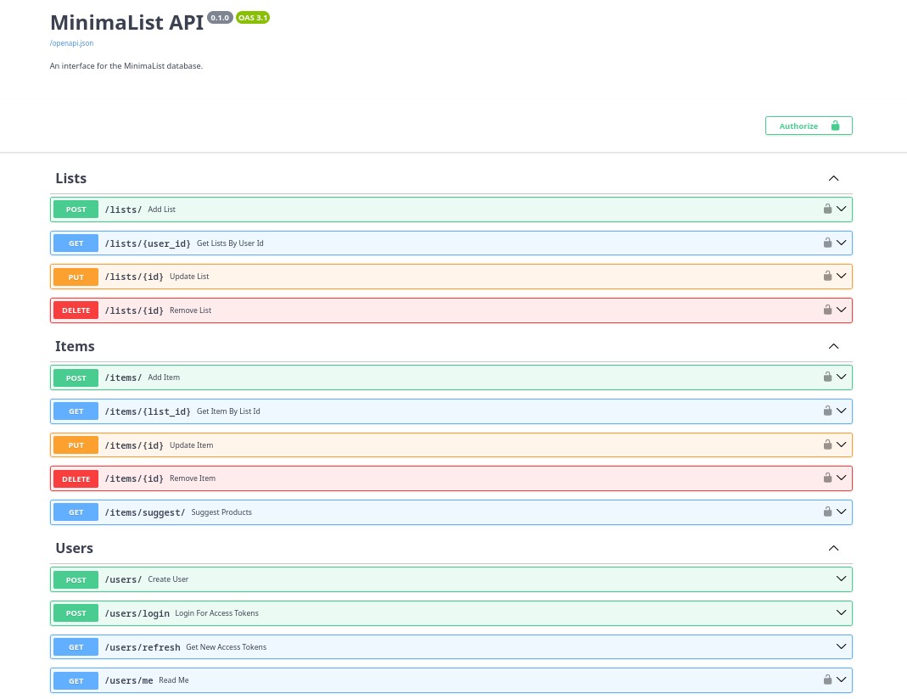Screen dimensions: 907x699
Task: Expand the POST /users/ Create User arrow
Action: 841,579
